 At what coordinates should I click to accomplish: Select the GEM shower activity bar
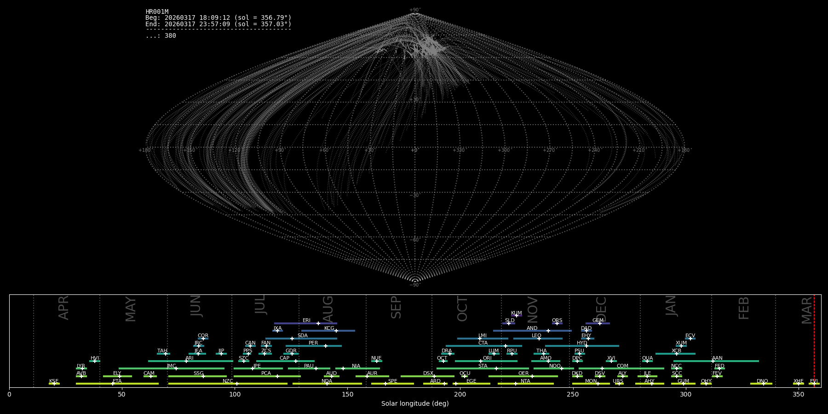pos(598,323)
